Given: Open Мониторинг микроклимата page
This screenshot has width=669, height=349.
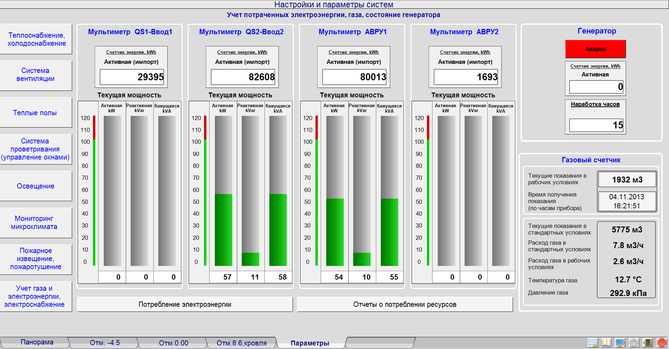Looking at the screenshot, I should pos(34,223).
